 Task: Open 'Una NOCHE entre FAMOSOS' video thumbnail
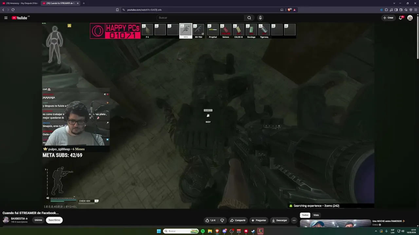[335, 224]
